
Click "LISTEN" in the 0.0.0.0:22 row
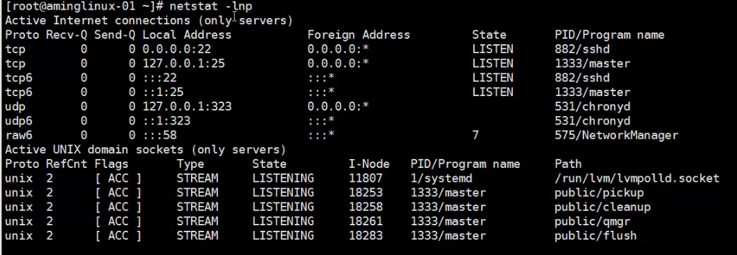coord(493,49)
